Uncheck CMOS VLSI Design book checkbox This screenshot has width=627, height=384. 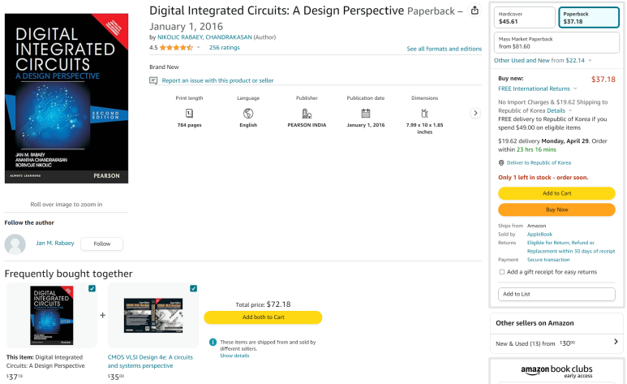(x=194, y=288)
